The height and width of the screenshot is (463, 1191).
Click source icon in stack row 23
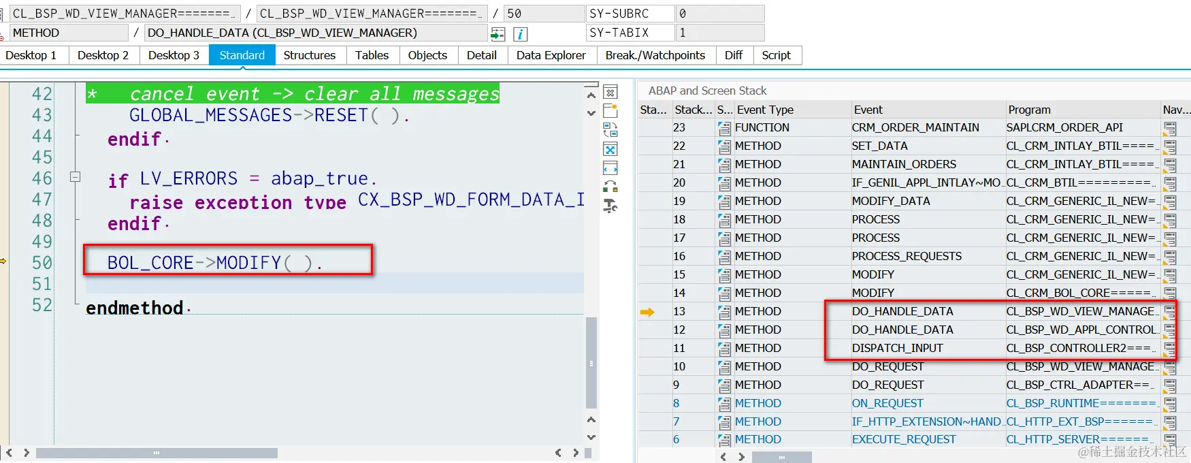tap(724, 128)
